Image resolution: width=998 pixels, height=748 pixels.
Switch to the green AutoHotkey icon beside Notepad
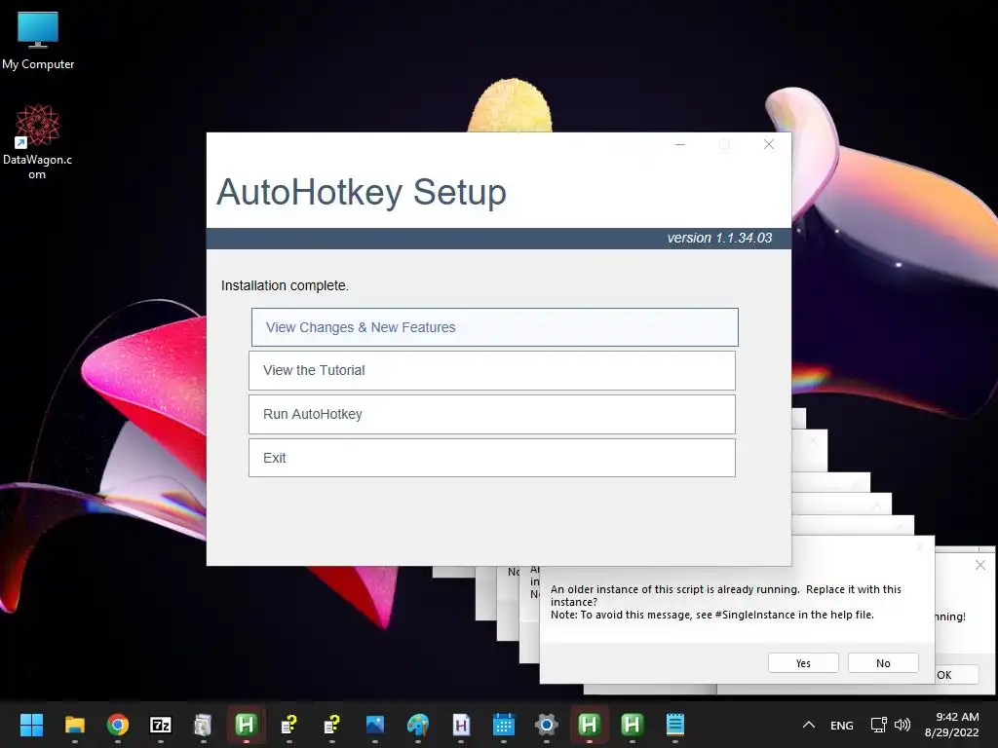[x=632, y=725]
